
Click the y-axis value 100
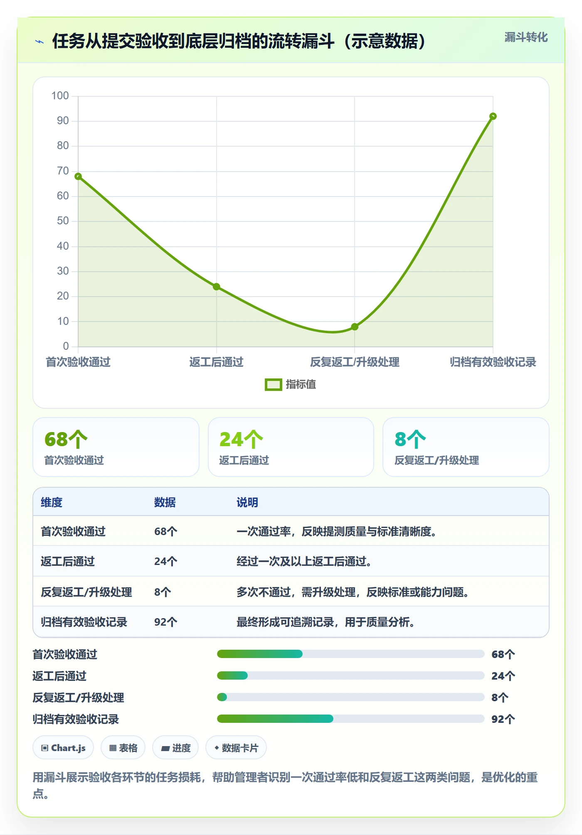(60, 96)
